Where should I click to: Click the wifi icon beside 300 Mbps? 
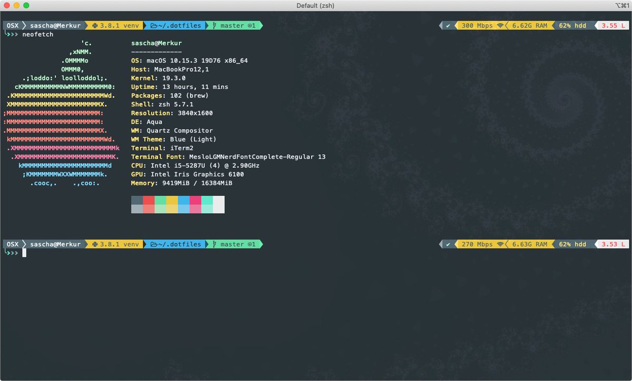click(x=500, y=25)
